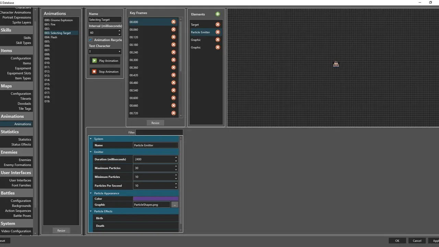The width and height of the screenshot is (439, 247).
Task: Click the green add element plus icon
Action: tap(217, 14)
